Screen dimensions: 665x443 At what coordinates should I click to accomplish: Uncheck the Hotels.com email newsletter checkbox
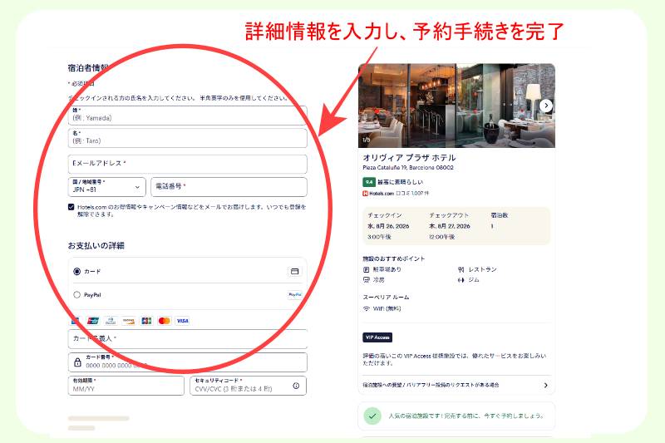click(x=71, y=207)
